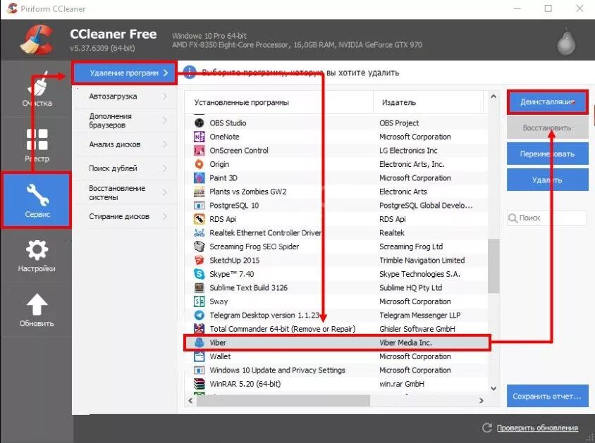Expand the Автозагрузка chevron

coord(165,96)
